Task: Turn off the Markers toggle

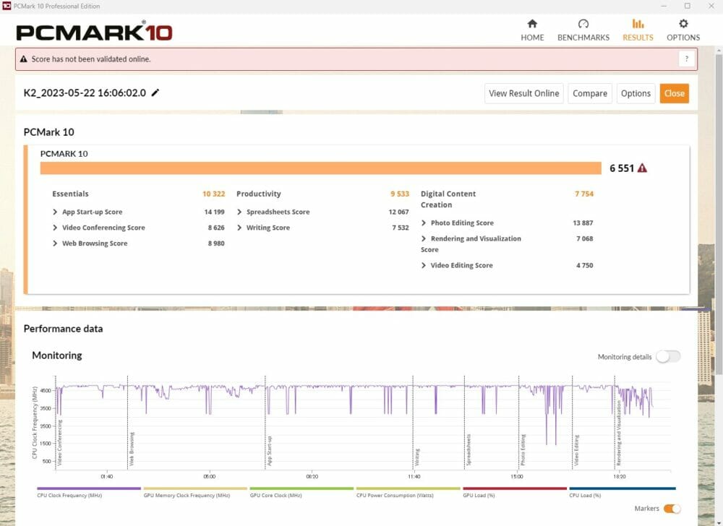Action: 672,509
